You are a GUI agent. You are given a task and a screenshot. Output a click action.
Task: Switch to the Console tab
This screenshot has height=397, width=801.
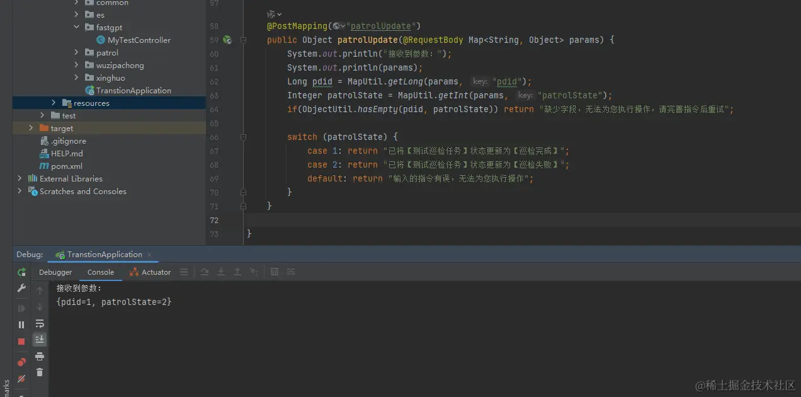click(x=101, y=272)
